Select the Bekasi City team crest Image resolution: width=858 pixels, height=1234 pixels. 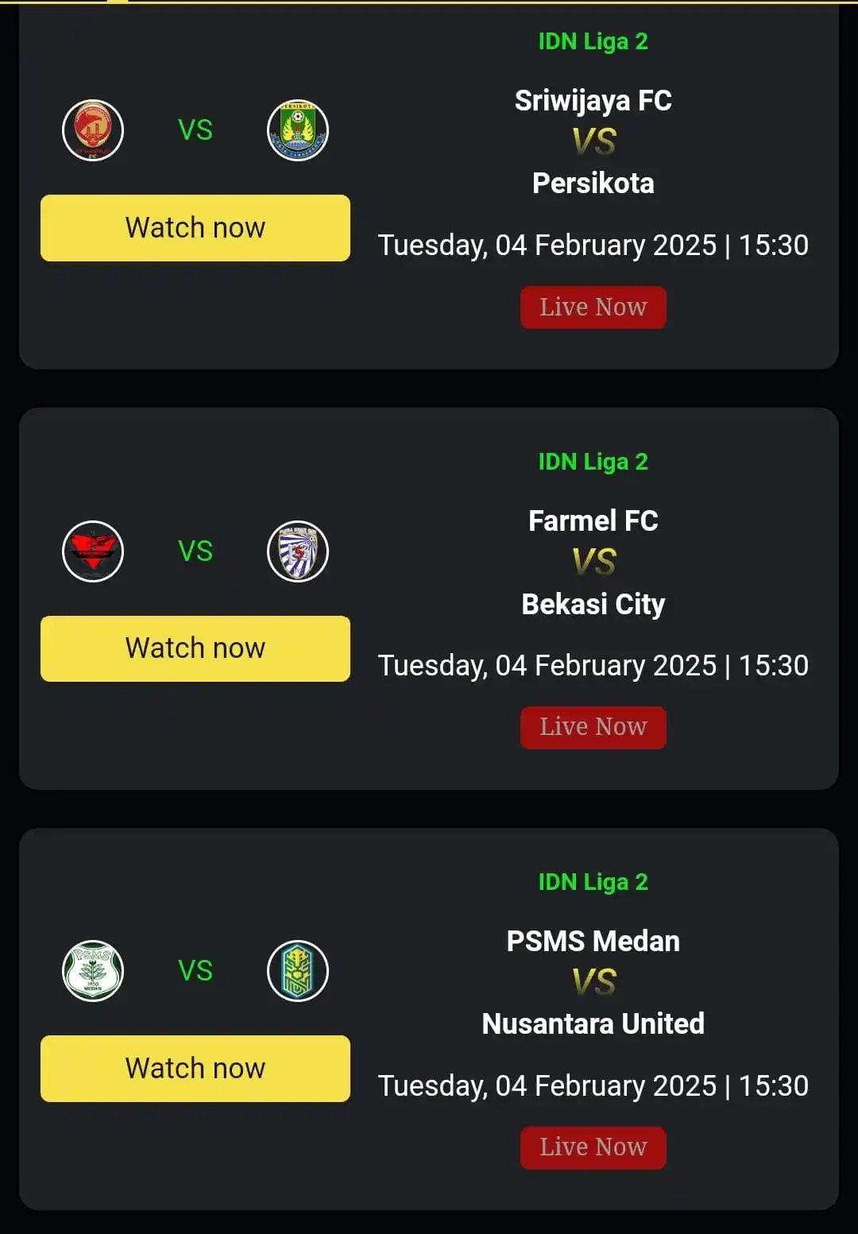(x=298, y=551)
